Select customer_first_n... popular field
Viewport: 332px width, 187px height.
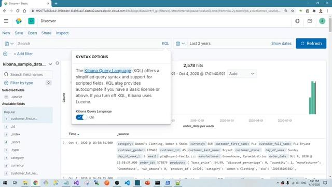tap(24, 119)
